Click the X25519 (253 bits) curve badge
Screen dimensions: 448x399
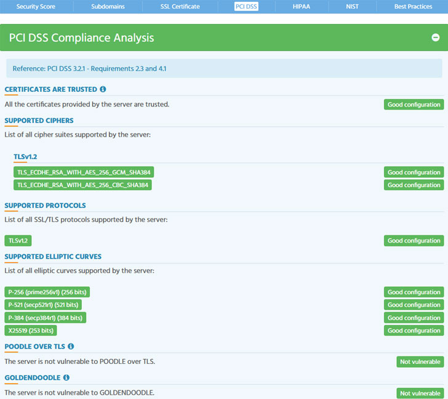[31, 331]
